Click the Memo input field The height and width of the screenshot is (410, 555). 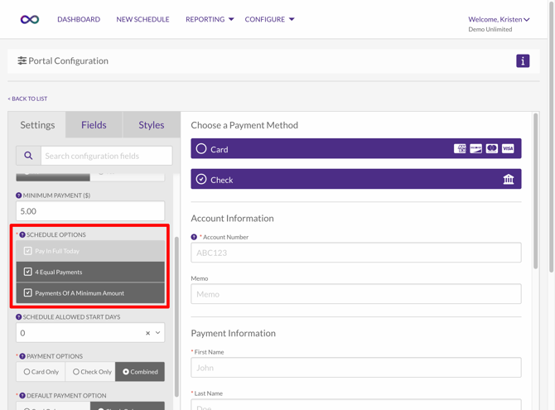(356, 294)
